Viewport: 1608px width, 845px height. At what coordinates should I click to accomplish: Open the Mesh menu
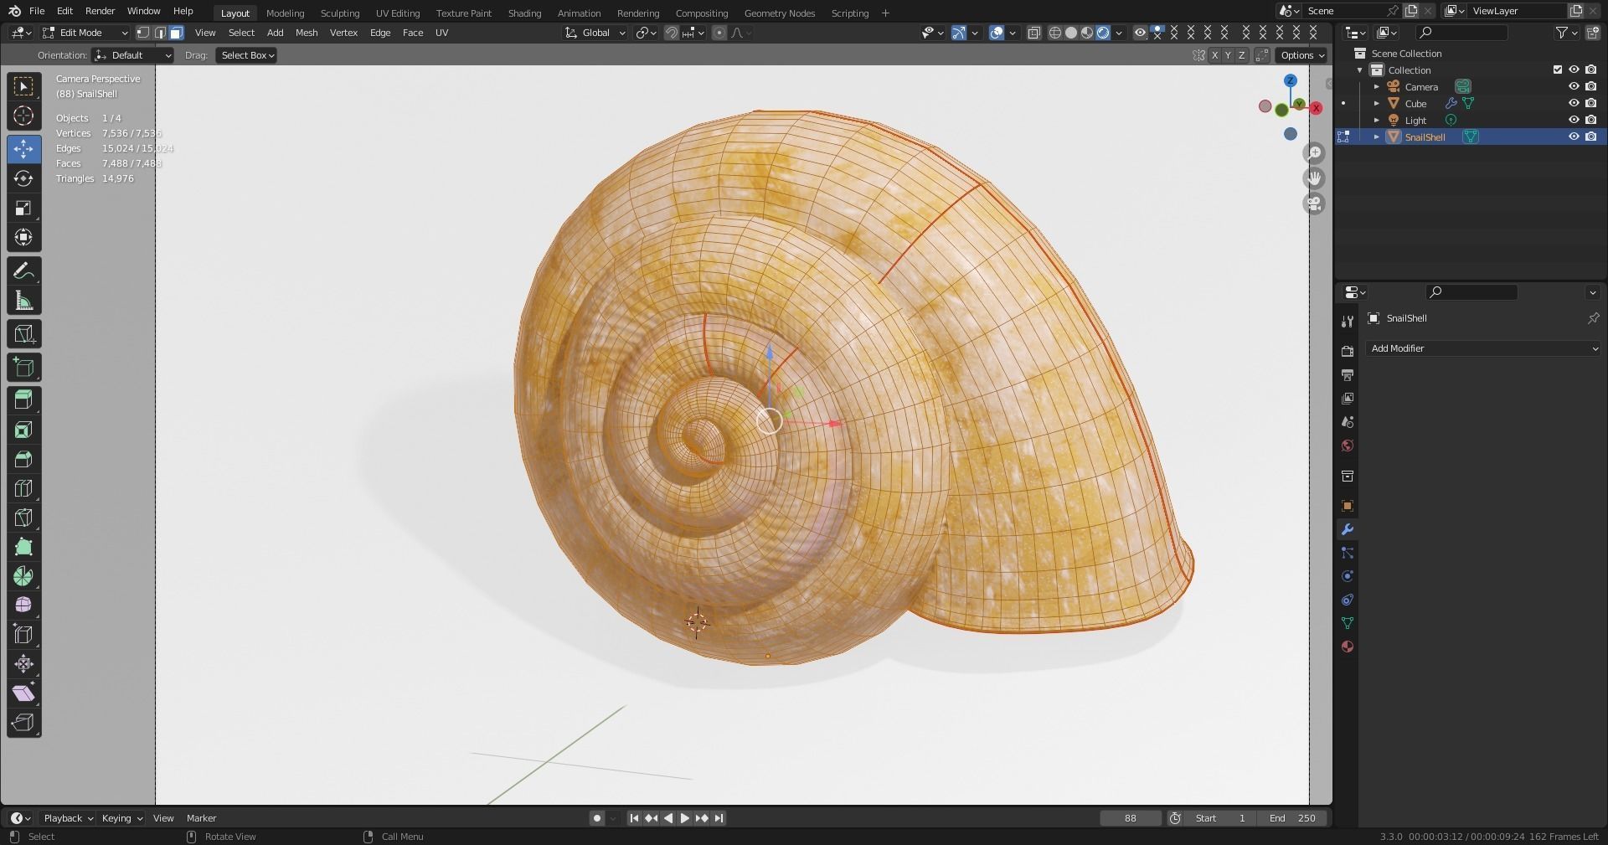coord(307,33)
